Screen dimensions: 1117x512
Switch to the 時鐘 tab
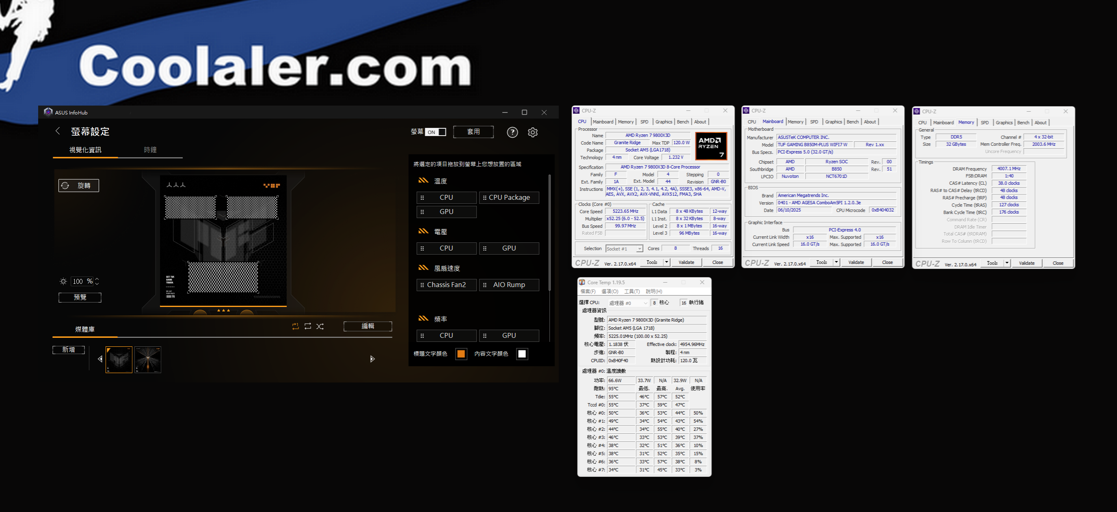coord(150,149)
